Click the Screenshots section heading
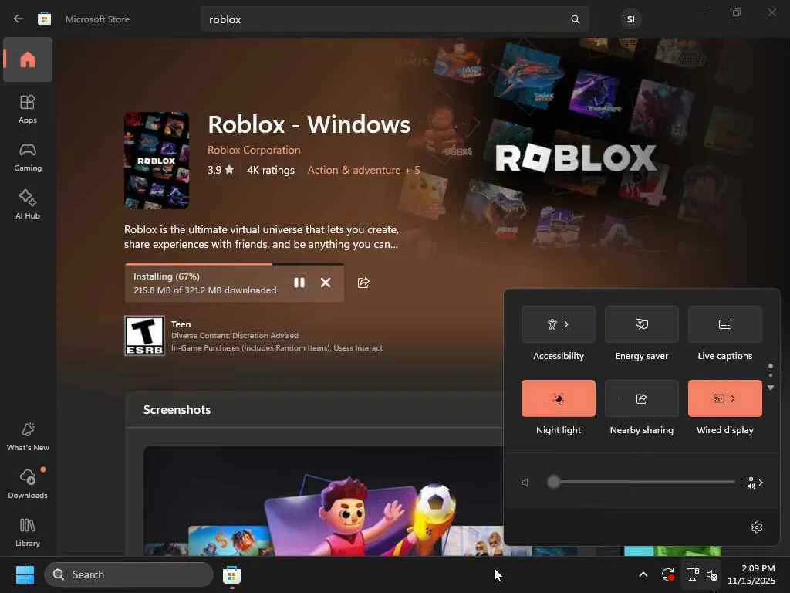Viewport: 790px width, 593px height. point(177,409)
